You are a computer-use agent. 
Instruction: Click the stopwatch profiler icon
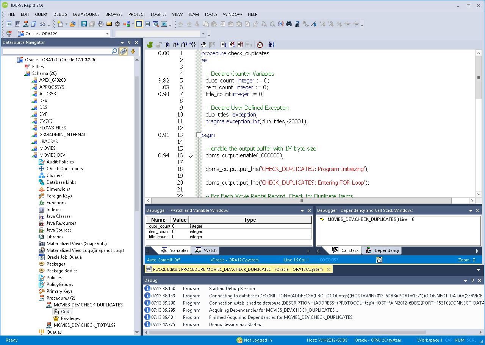click(x=260, y=45)
